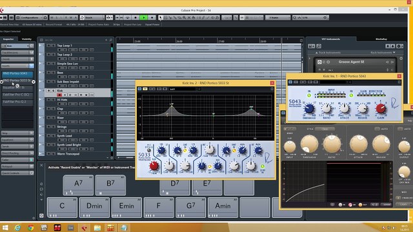Toggle the Portico 5043 In LED button
Viewport: 413px width, 232px height.
click(x=309, y=95)
